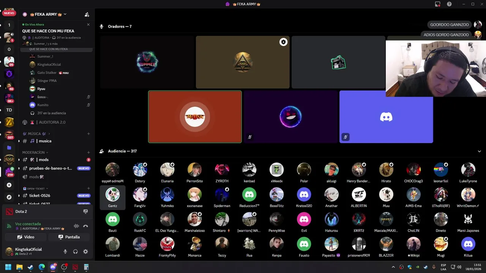Collapse the OPEN-TICKET category
The image size is (486, 273).
click(35, 188)
